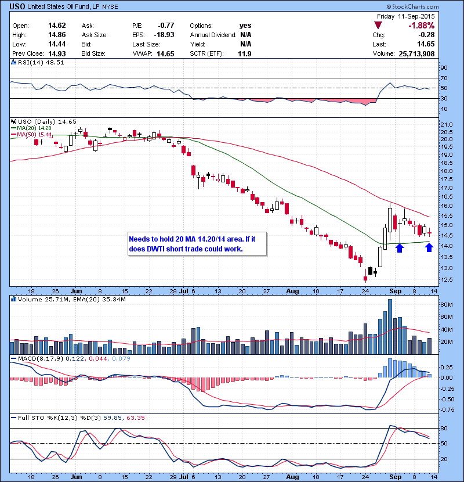This screenshot has width=464, height=482.
Task: Click the rightmost blue up arrow marker
Action: [429, 248]
